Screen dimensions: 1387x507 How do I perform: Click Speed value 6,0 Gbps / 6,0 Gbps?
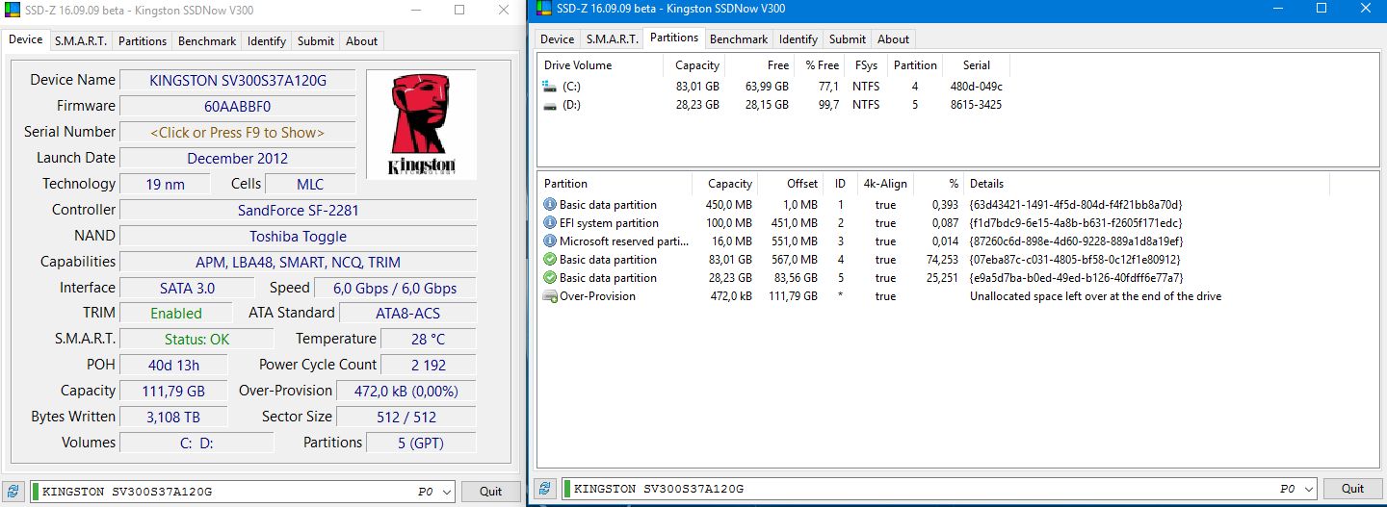pyautogui.click(x=395, y=288)
